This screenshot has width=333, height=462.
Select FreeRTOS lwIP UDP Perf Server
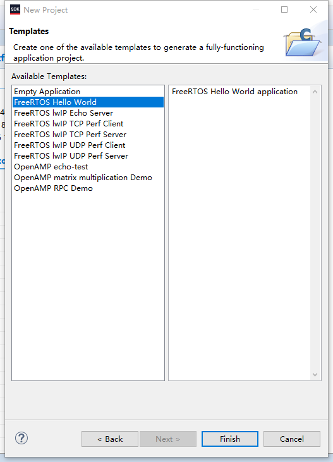click(88, 156)
